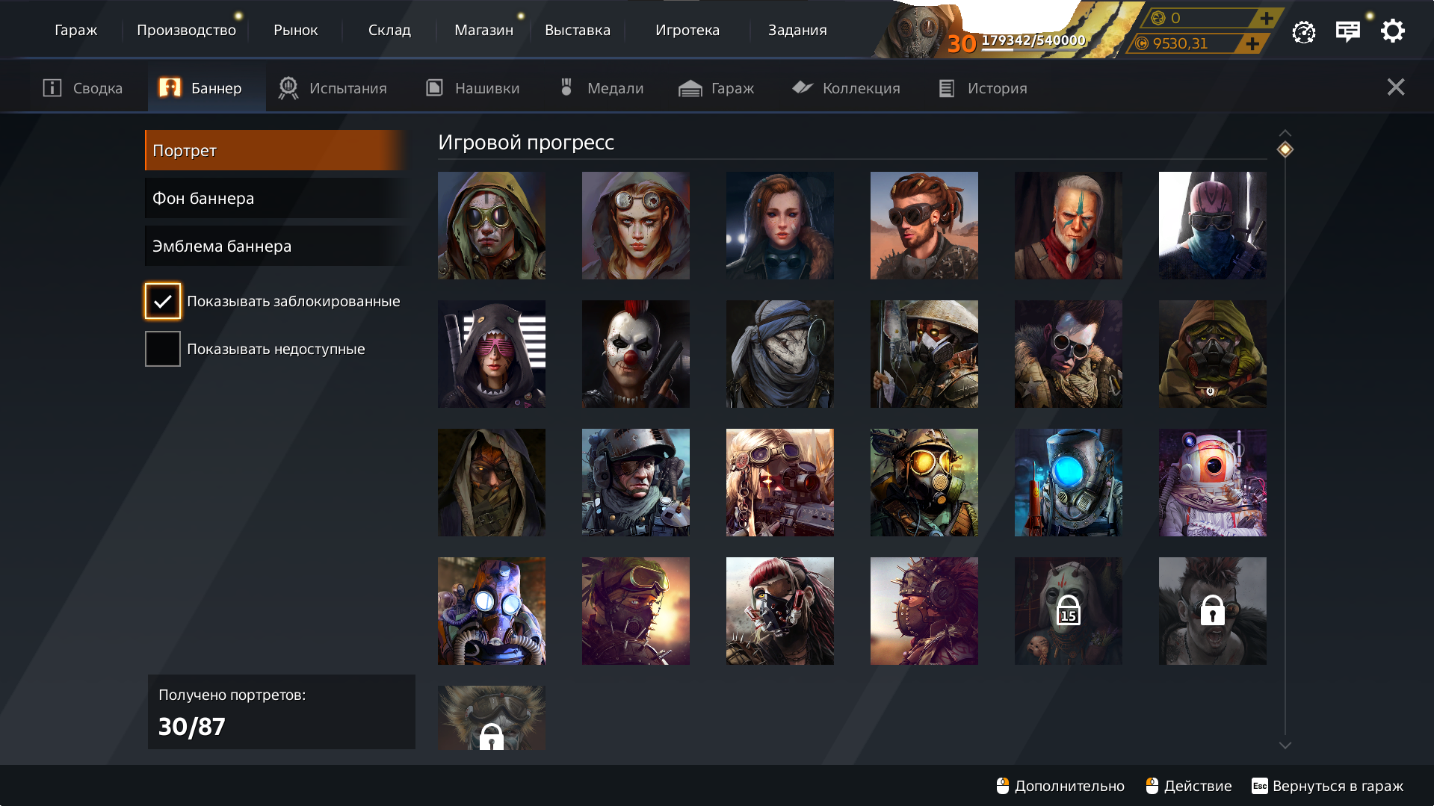Select the white astronaut red visor portrait
Image resolution: width=1434 pixels, height=806 pixels.
click(1213, 483)
